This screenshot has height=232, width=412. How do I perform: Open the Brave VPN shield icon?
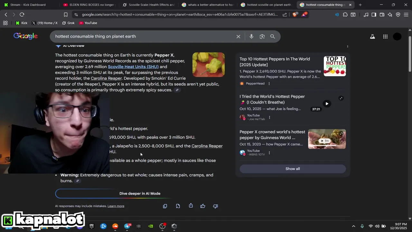point(398,15)
